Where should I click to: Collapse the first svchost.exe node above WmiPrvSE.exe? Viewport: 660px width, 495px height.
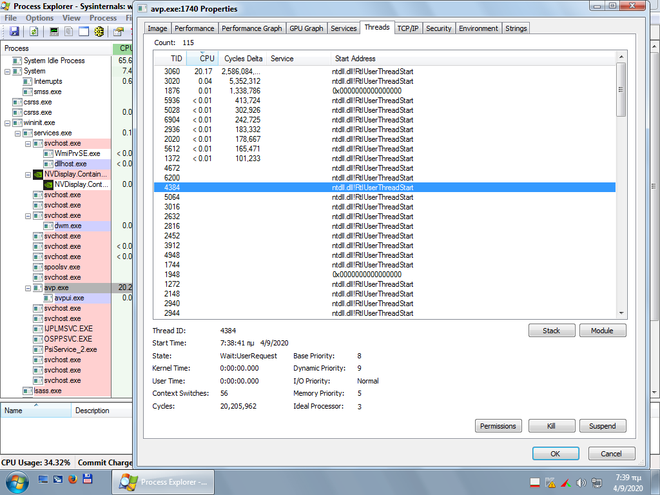point(28,144)
